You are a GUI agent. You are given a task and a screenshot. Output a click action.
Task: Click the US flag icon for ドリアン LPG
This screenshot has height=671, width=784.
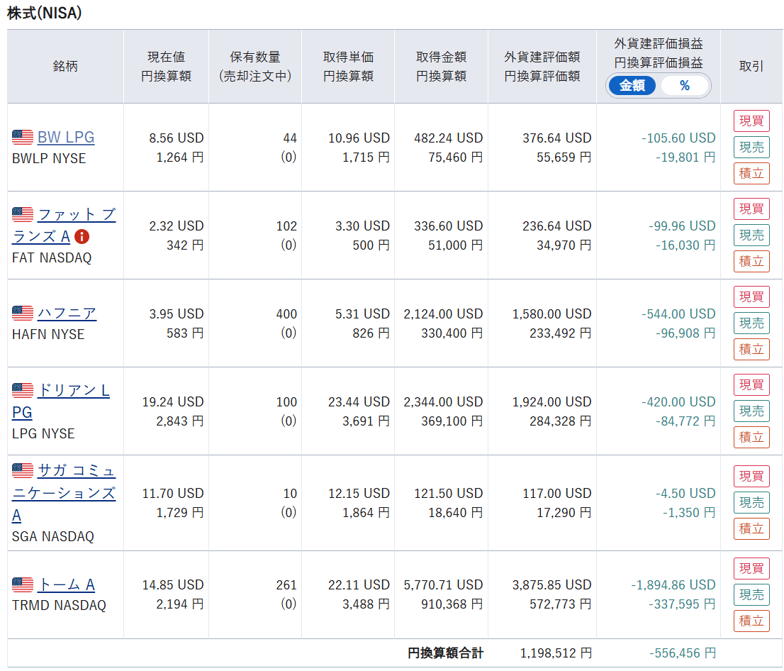pos(23,390)
